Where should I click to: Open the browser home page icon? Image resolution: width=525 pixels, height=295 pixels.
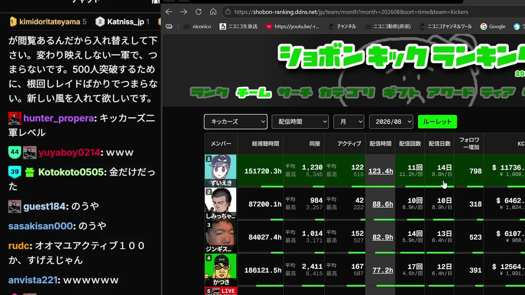point(213,12)
